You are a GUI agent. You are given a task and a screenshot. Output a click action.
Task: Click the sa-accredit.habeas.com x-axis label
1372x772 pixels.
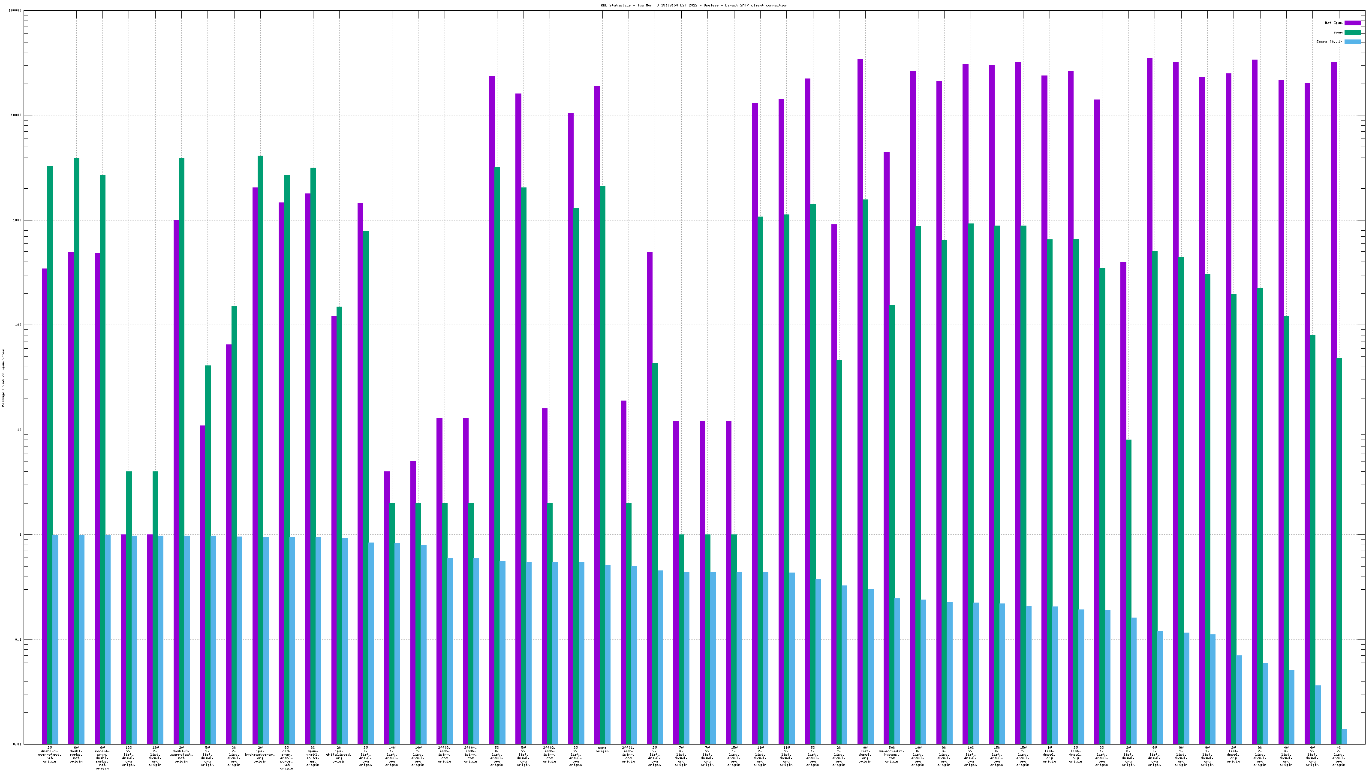coord(891,754)
